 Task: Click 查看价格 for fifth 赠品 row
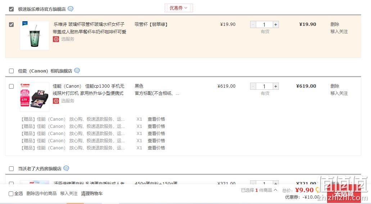pyautogui.click(x=156, y=148)
